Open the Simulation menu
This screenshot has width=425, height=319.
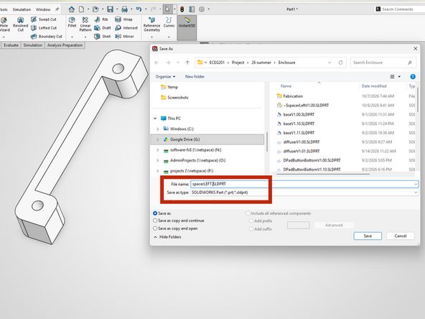tap(22, 9)
